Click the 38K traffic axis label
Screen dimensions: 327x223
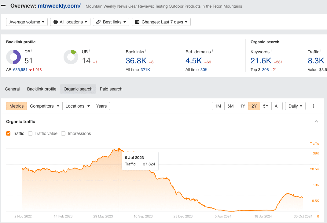[316, 153]
